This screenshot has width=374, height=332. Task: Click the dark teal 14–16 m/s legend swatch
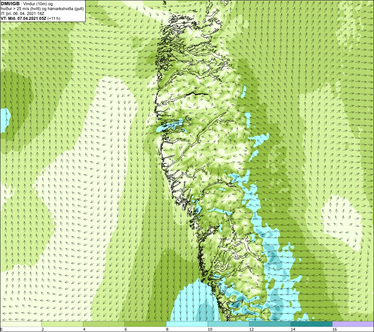tap(312, 324)
